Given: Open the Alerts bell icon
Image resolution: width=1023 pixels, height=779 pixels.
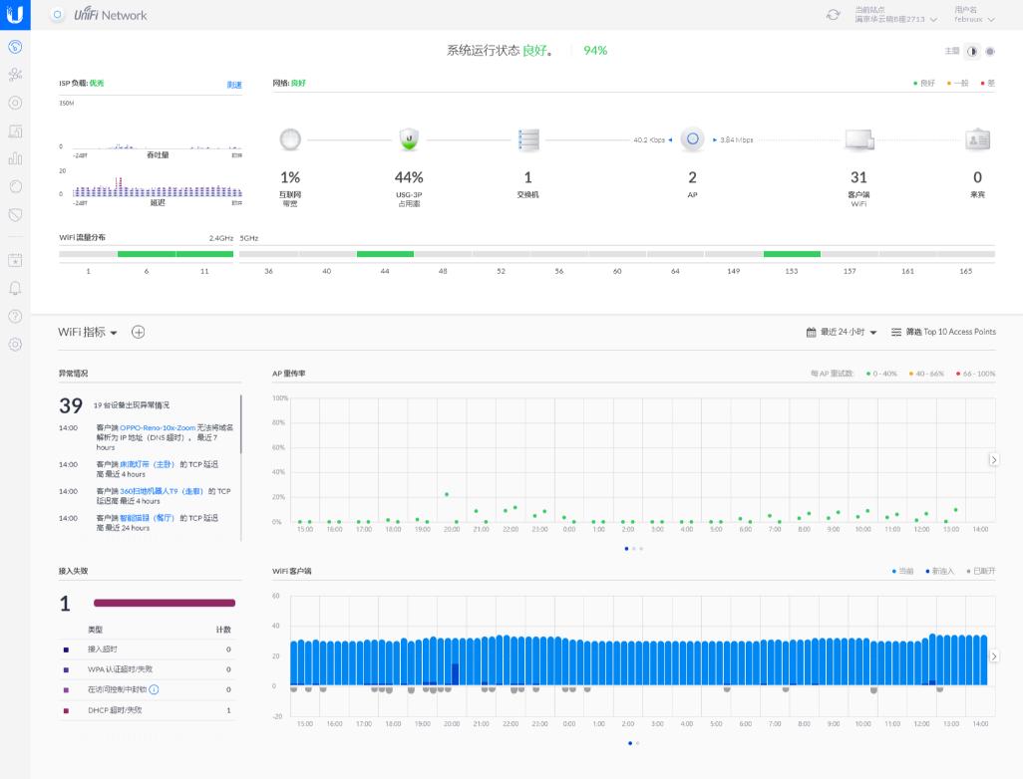Looking at the screenshot, I should (15, 288).
